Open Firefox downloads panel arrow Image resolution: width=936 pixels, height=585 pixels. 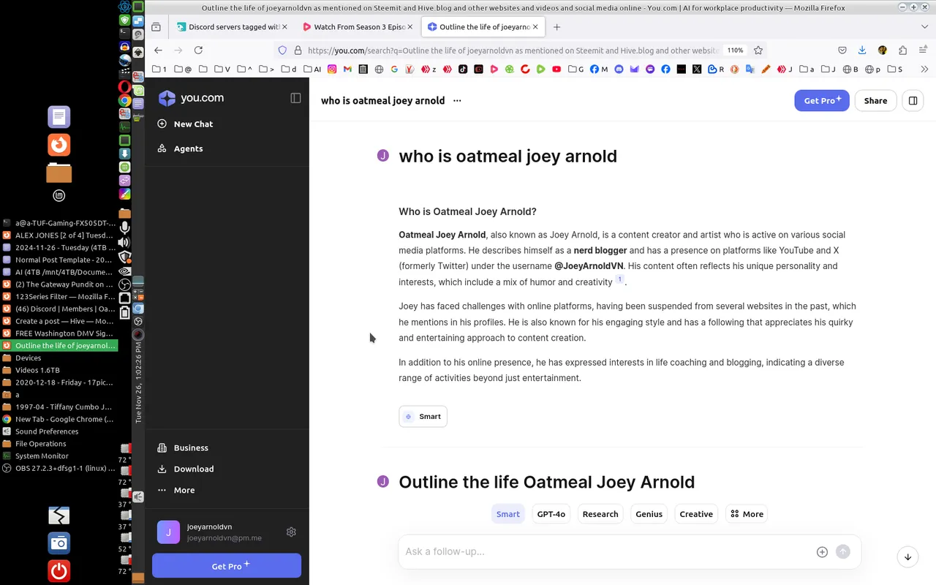[x=862, y=50]
